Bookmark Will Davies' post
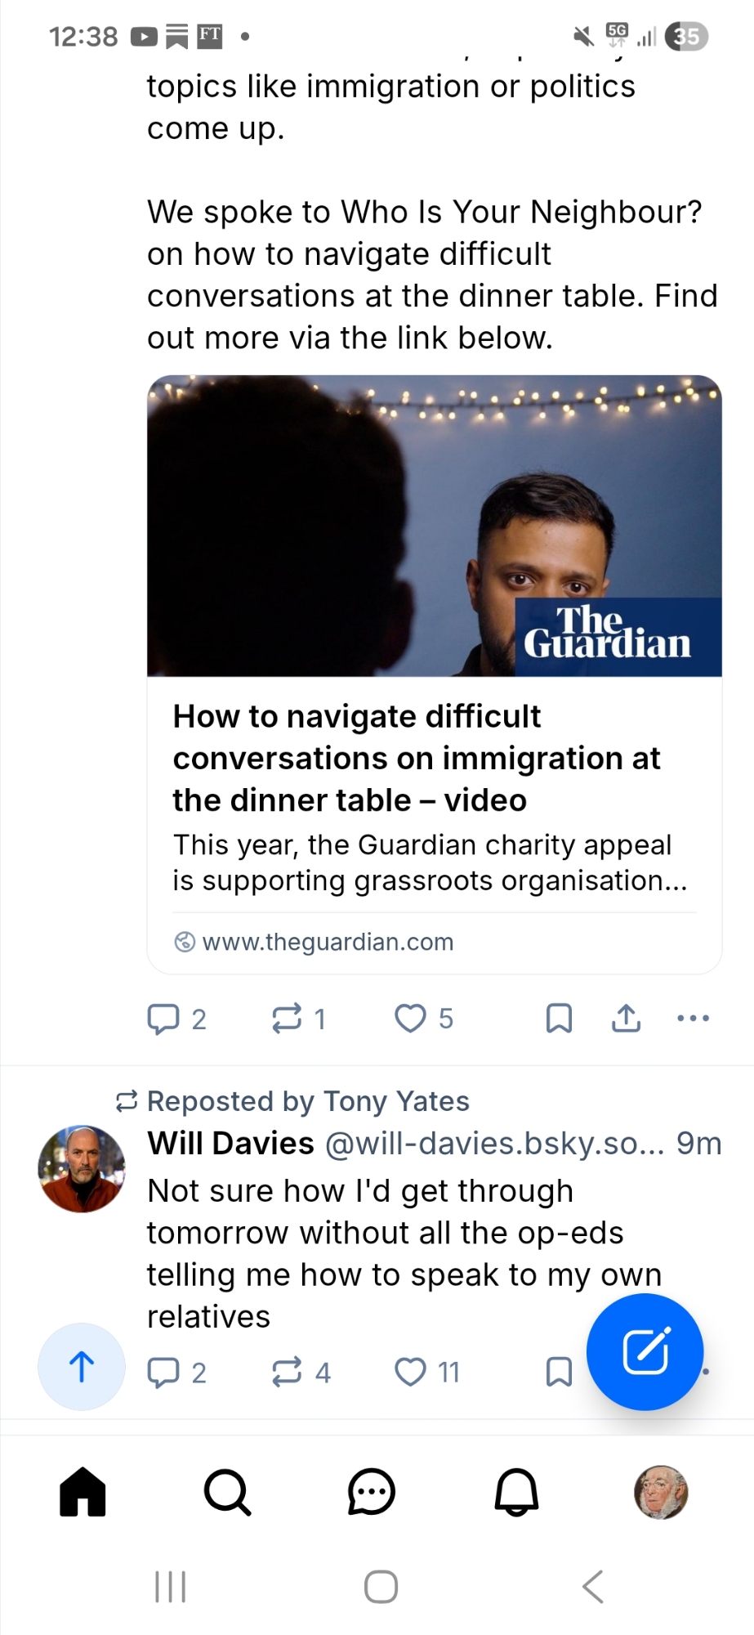 (x=559, y=1372)
